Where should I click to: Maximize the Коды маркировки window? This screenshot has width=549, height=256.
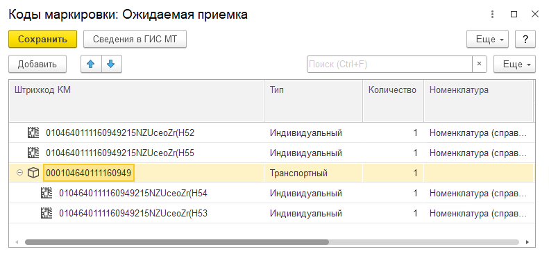[514, 15]
